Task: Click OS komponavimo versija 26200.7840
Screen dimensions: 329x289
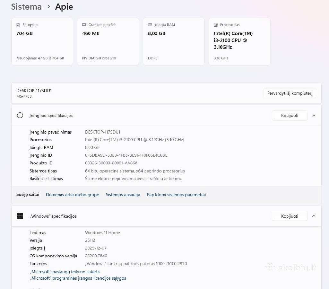Action: 96,256
